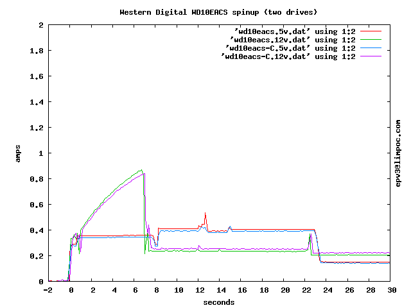
Task: Click x-axis value 12
Action: point(200,290)
